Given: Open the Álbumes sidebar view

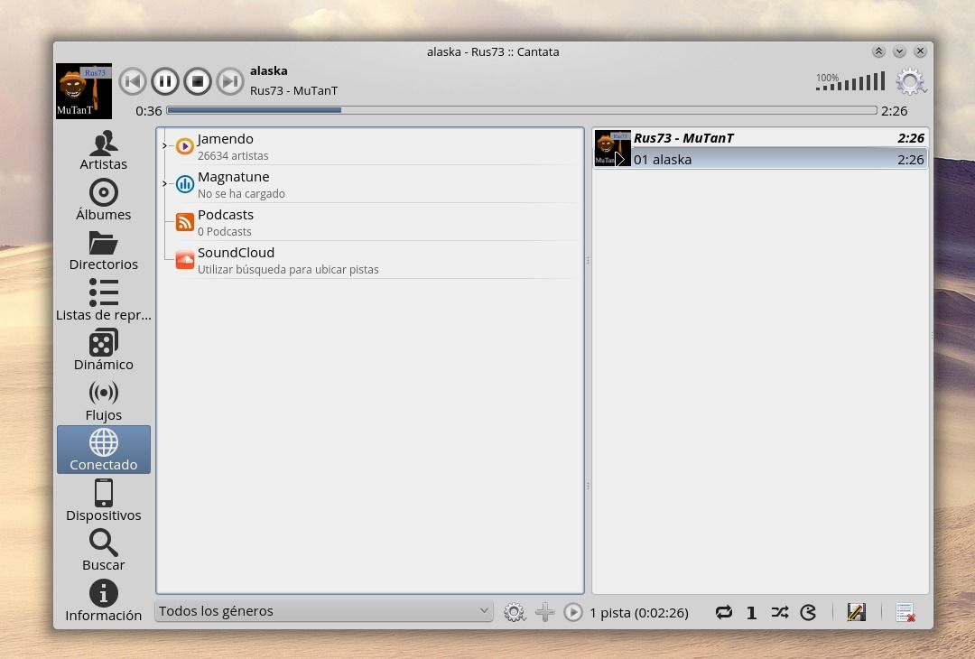Looking at the screenshot, I should click(103, 200).
